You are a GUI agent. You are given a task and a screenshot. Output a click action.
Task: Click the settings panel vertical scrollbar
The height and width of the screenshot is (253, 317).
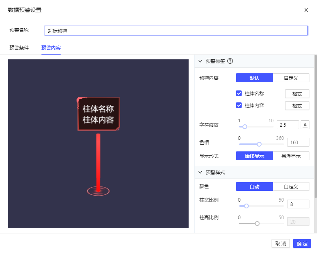315,126
